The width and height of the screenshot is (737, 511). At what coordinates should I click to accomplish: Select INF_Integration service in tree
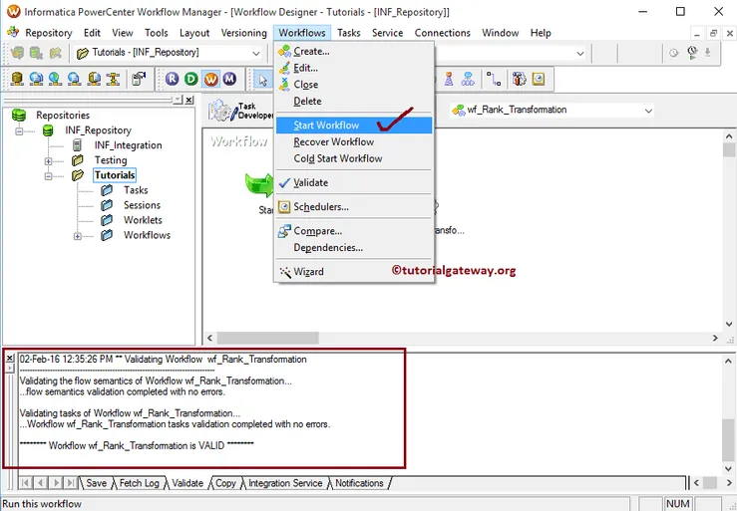click(x=128, y=145)
